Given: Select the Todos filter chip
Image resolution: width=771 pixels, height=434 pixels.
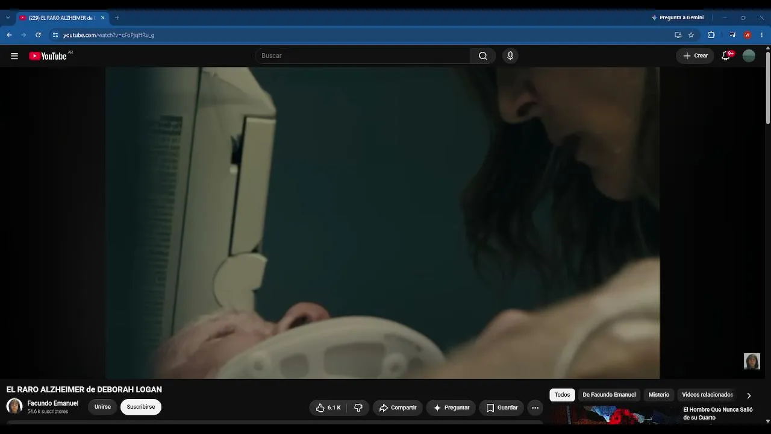Looking at the screenshot, I should [562, 395].
